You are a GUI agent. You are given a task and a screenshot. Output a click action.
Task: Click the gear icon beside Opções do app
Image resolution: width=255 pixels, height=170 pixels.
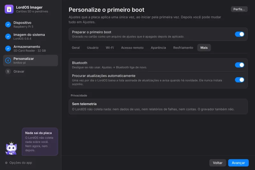tap(6, 163)
